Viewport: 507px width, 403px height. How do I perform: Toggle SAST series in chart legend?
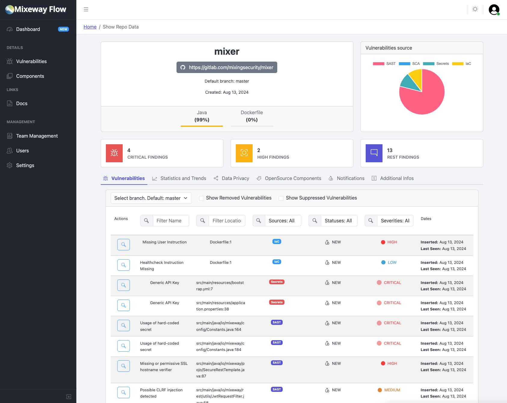click(x=384, y=64)
